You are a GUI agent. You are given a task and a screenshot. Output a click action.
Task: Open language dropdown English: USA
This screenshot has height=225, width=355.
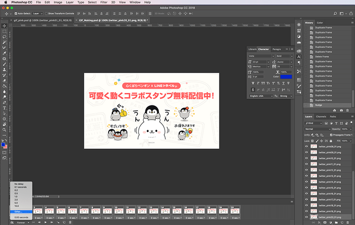click(x=261, y=96)
